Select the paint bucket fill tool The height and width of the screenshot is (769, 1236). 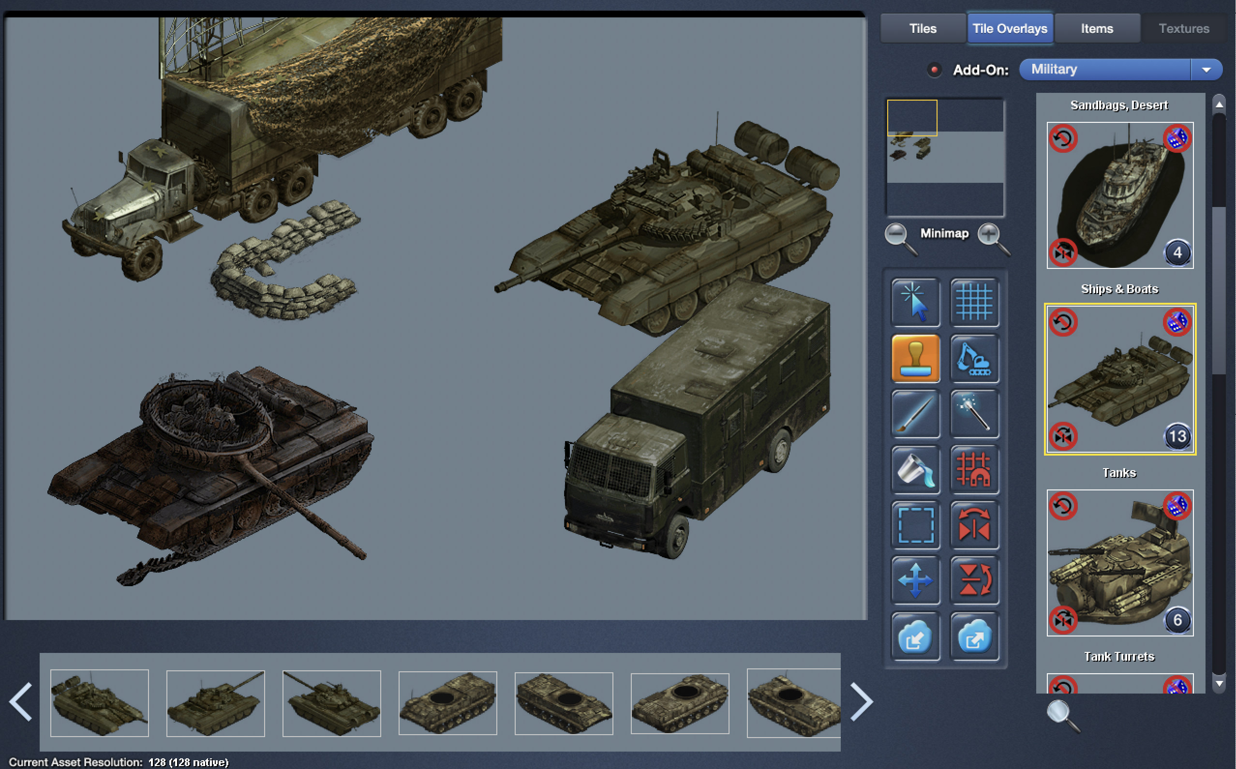coord(915,471)
